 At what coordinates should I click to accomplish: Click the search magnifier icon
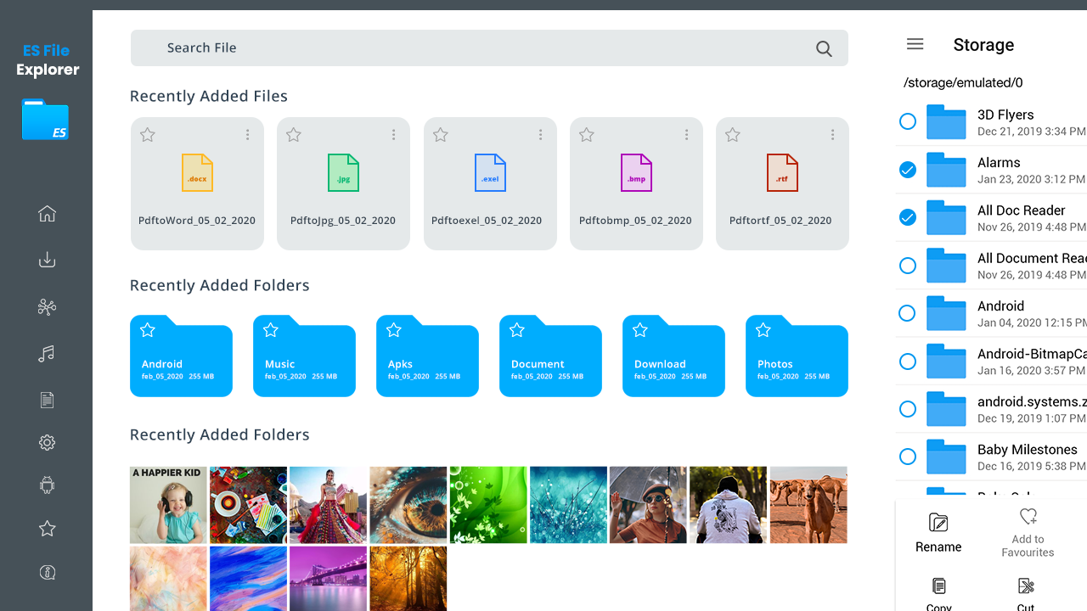point(824,48)
